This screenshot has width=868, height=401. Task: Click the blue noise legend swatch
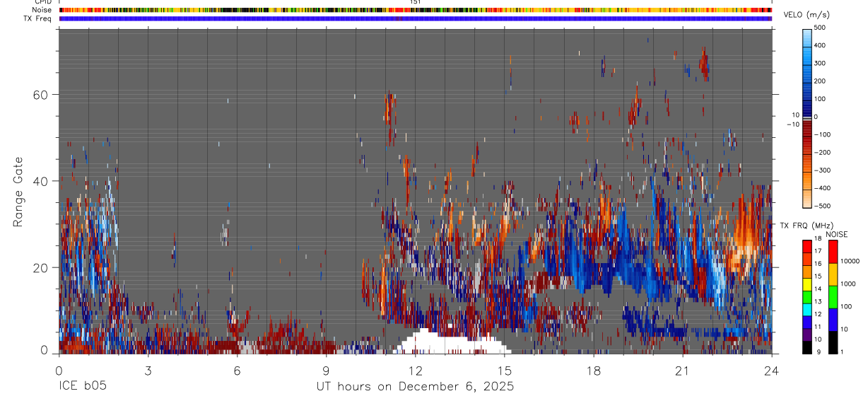[831, 318]
